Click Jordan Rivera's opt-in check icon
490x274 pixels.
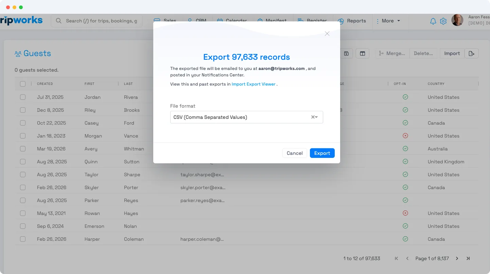tap(405, 97)
